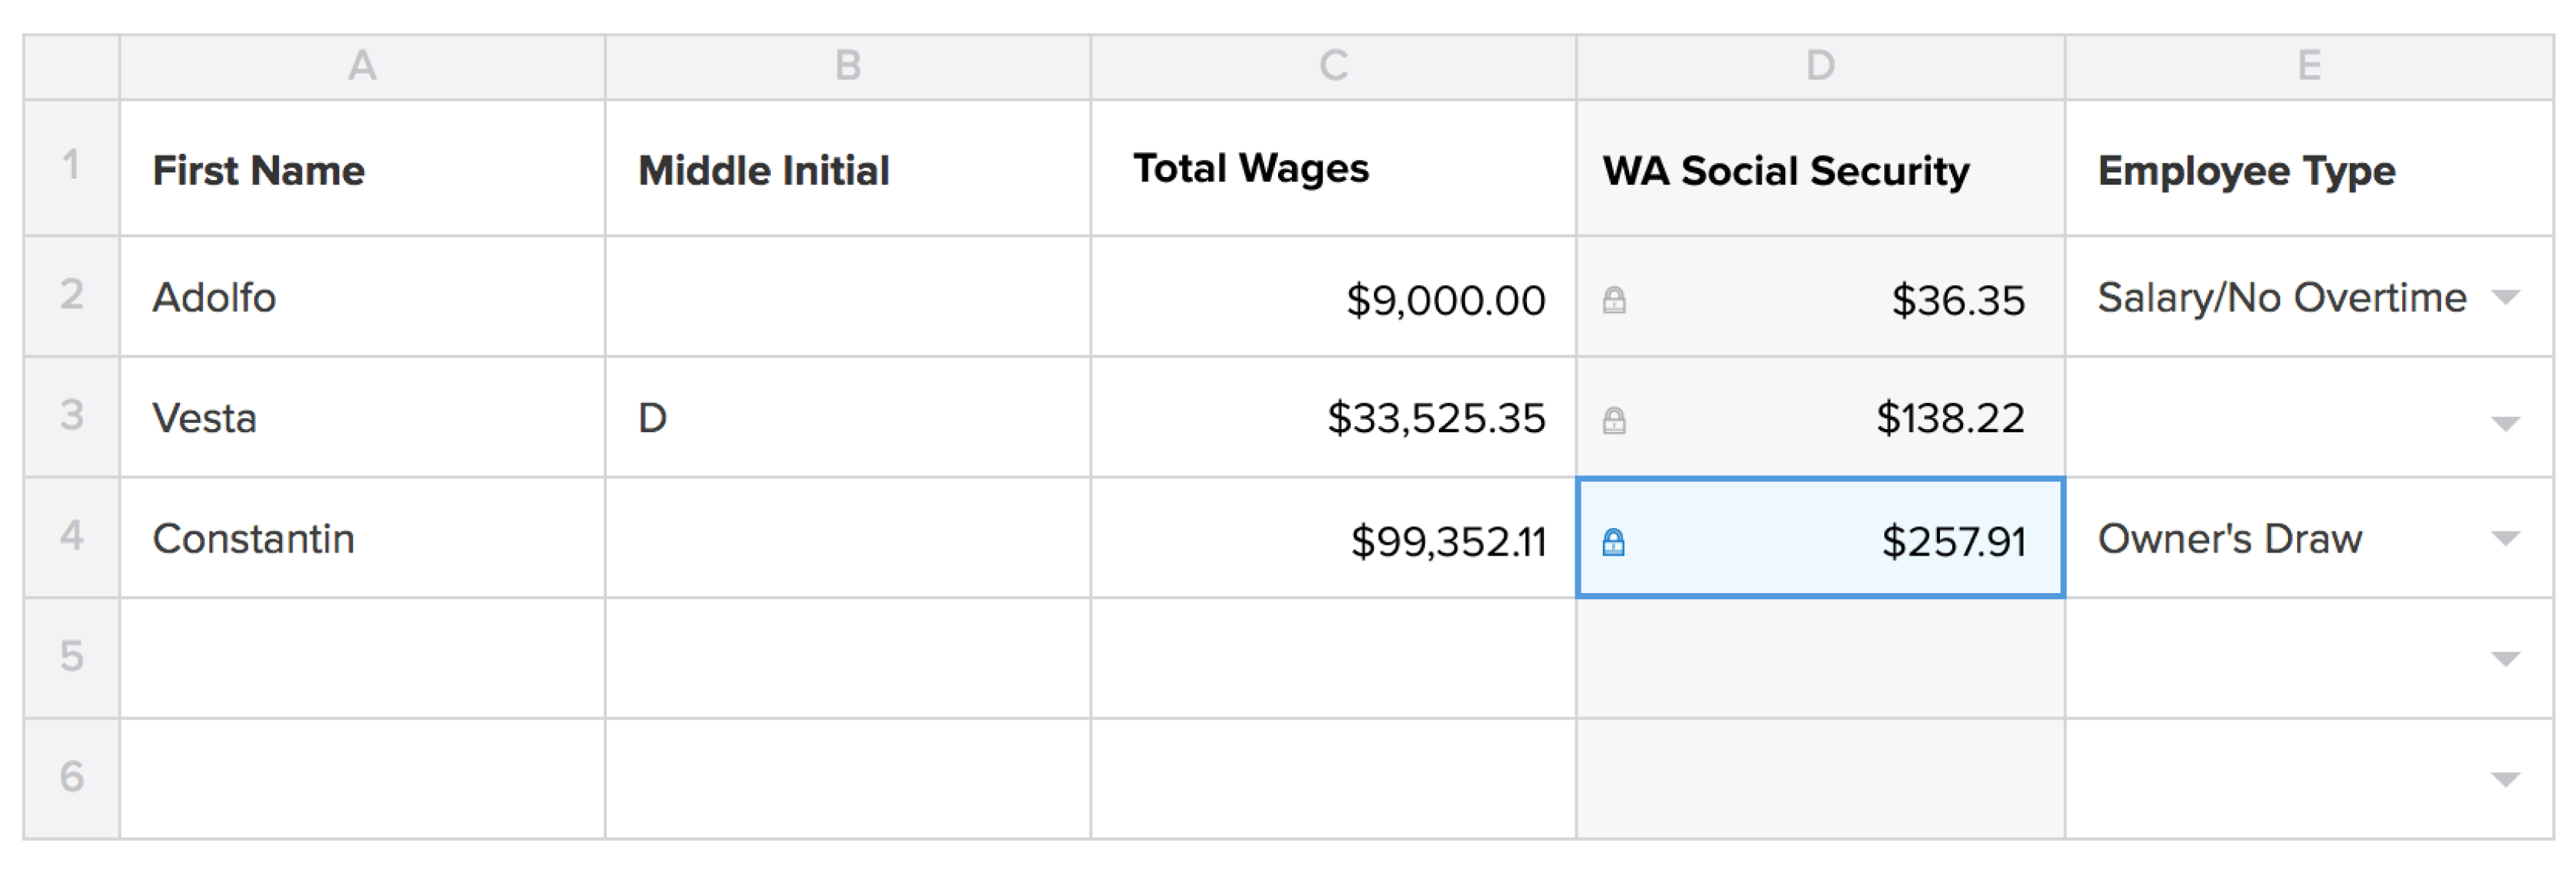The height and width of the screenshot is (872, 2576).
Task: Click Middle Initial cell with D
Action: pos(847,418)
